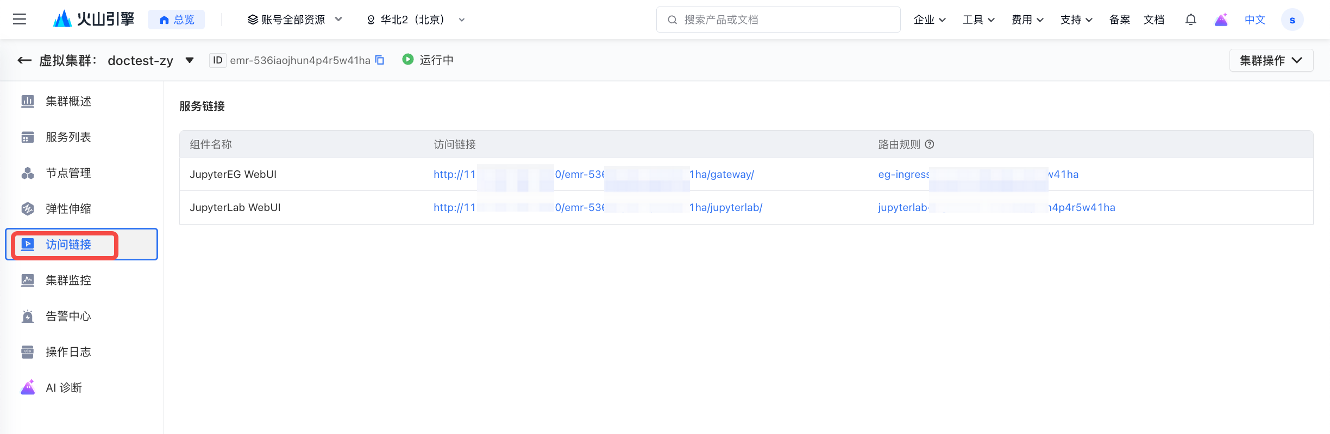Screen dimensions: 1330x434
Task: Go to 节点管理 in sidebar
Action: (68, 173)
